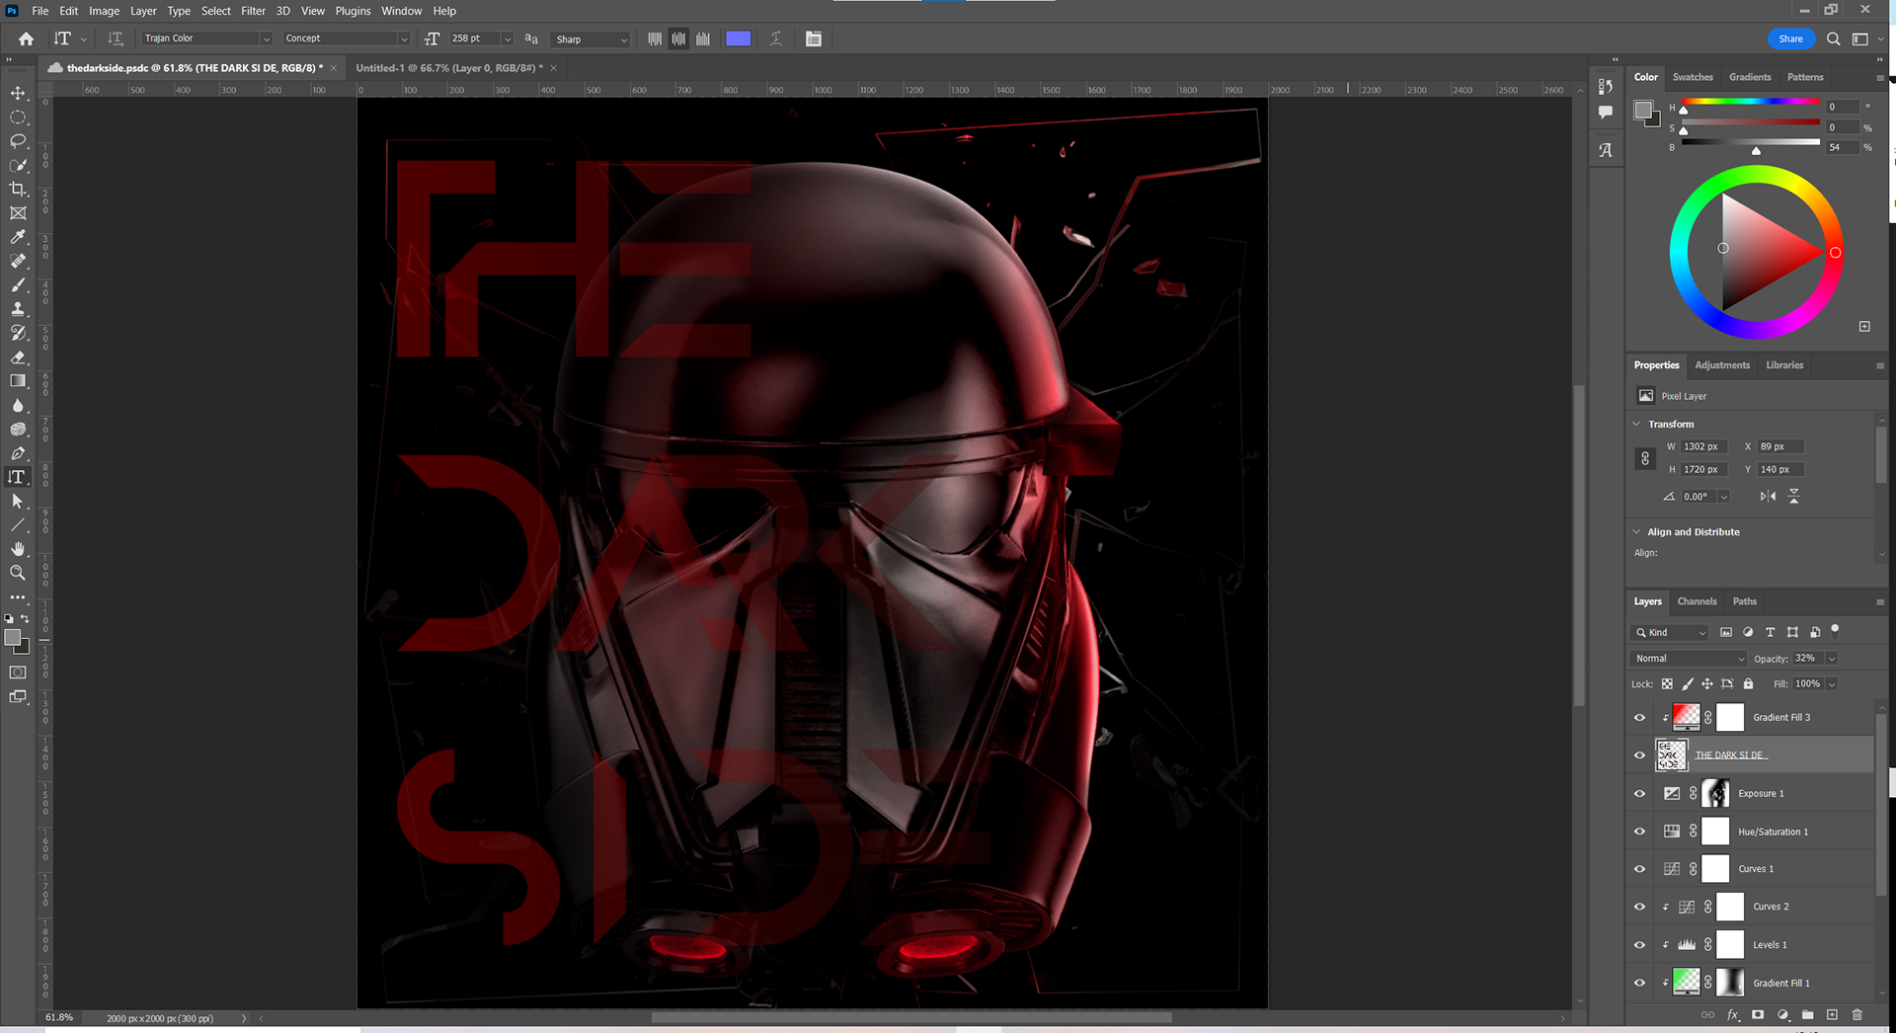Hide the Hue/Saturation 1 layer
This screenshot has width=1896, height=1033.
pos(1640,832)
